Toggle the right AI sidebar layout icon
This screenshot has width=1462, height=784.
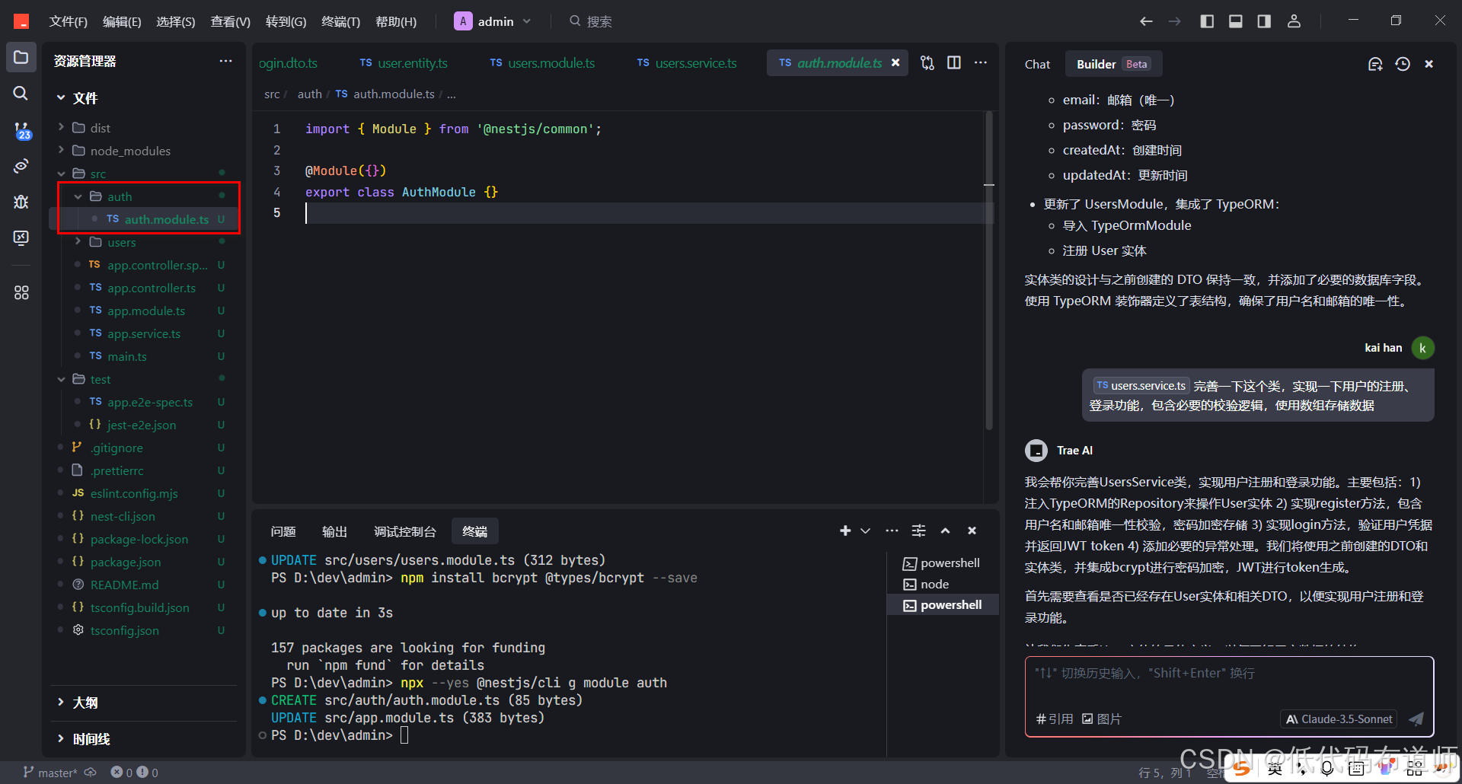[x=1264, y=21]
